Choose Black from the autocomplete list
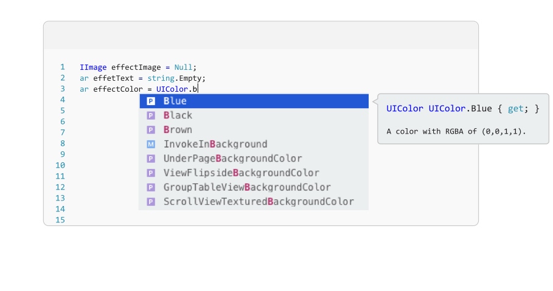Screen dimensions: 553x291 (178, 115)
